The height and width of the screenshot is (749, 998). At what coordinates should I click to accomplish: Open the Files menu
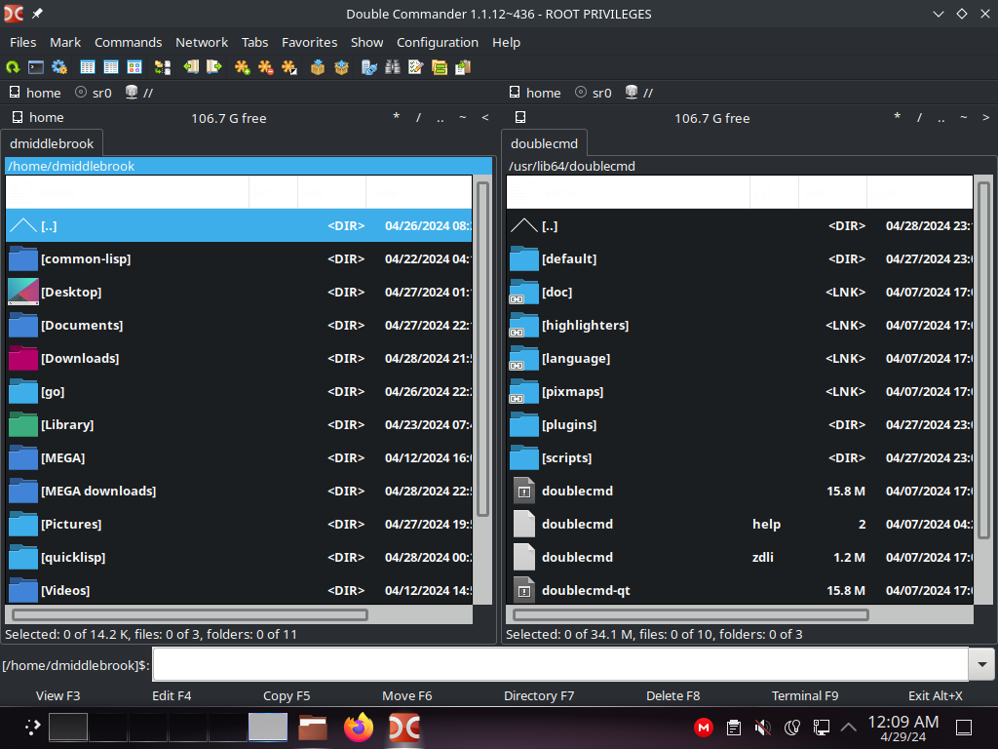[23, 42]
